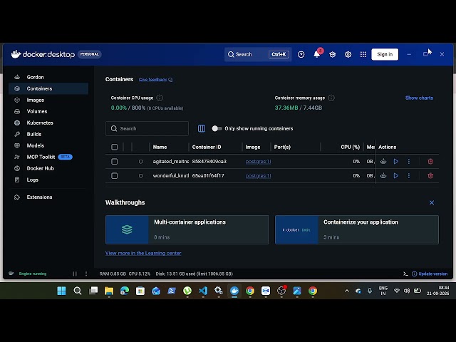Image resolution: width=456 pixels, height=342 pixels.
Task: Sort by Container ID column header
Action: pyautogui.click(x=207, y=147)
